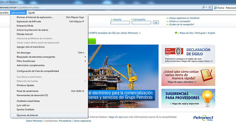The image size is (236, 128).
Task: Open Ver descargas from the menu
Action: [49, 53]
